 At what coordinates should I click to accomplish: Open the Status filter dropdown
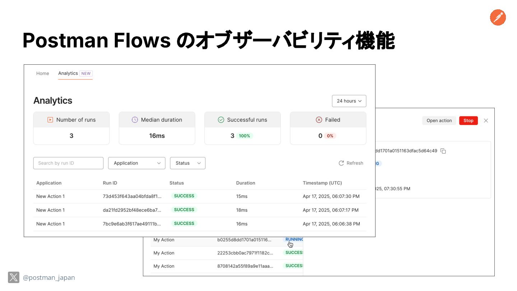coord(188,163)
